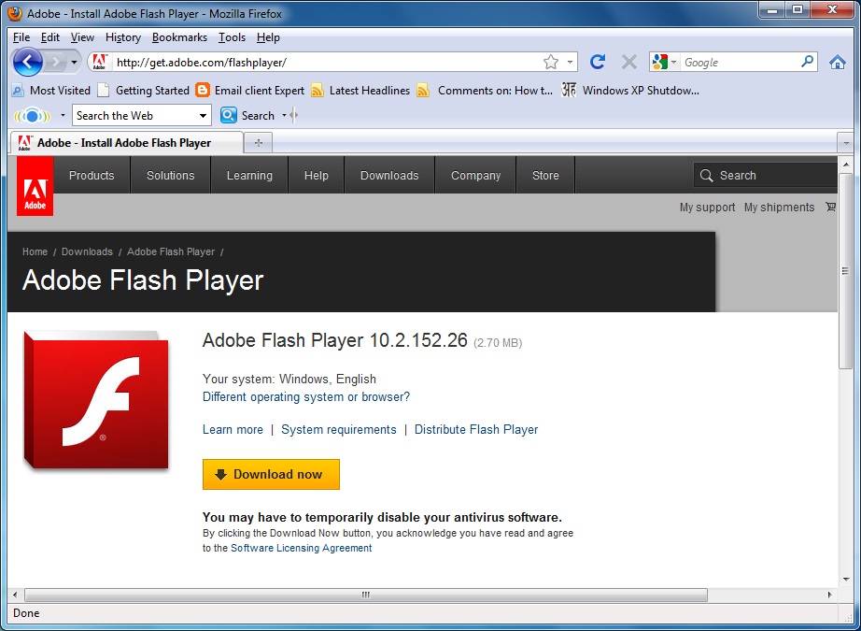861x631 pixels.
Task: Bookmark this page with the star icon
Action: [x=551, y=62]
